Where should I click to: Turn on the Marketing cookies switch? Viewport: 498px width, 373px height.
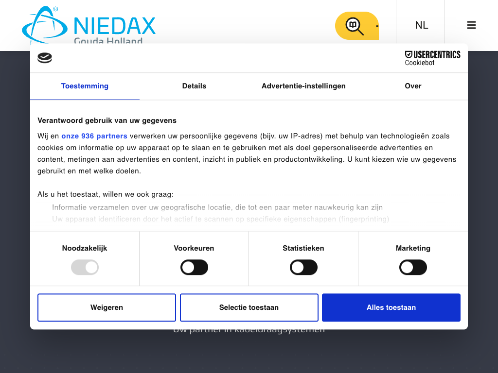413,268
